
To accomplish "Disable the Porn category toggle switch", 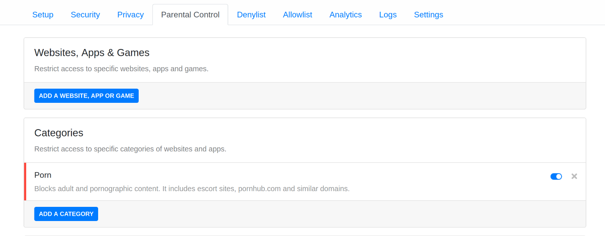I will 556,176.
